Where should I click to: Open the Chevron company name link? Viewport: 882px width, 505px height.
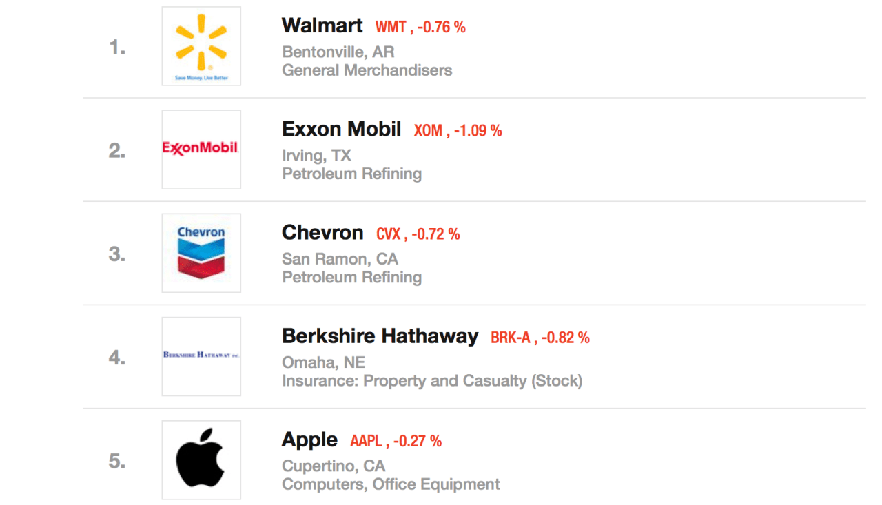point(322,233)
